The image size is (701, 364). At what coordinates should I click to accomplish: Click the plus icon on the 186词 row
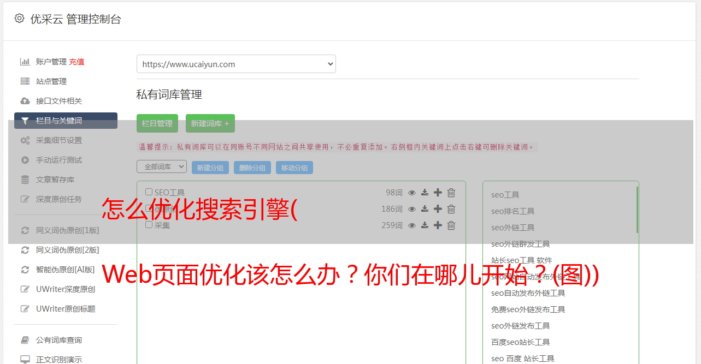(438, 209)
